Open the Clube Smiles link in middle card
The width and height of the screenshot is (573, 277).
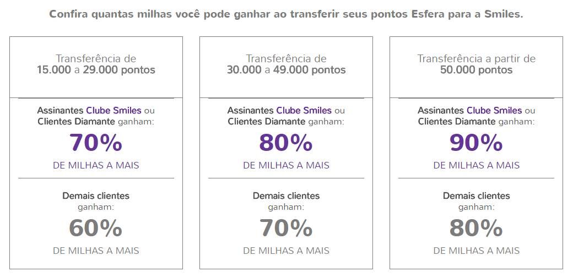pyautogui.click(x=304, y=110)
